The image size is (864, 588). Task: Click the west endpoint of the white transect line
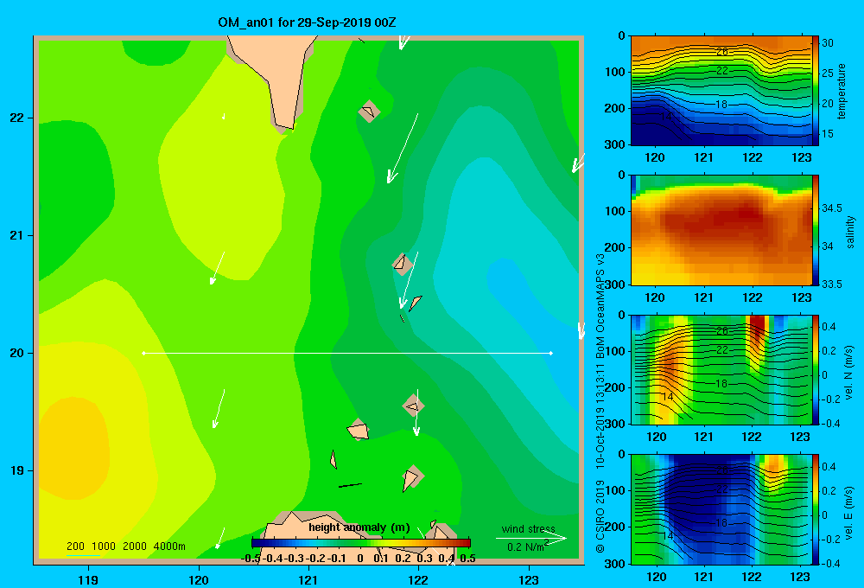[143, 353]
